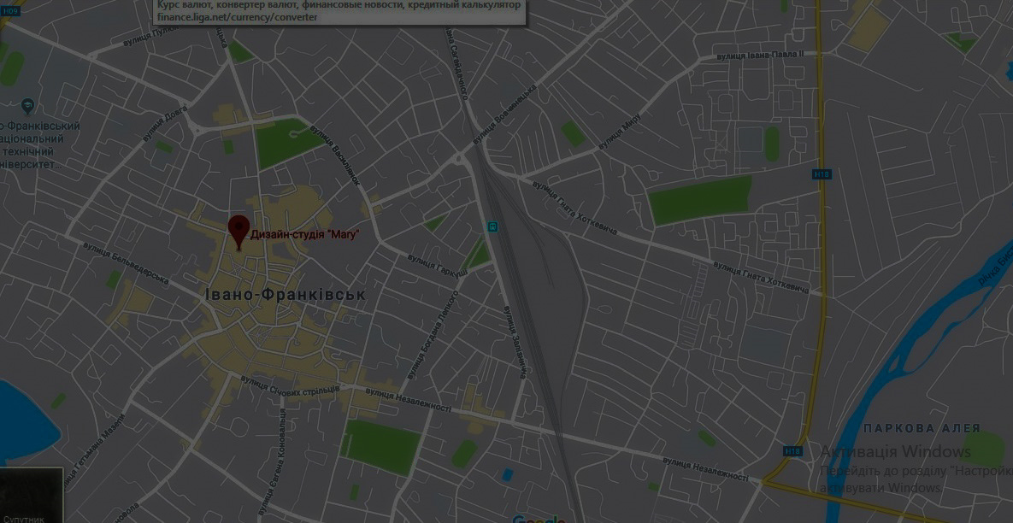Click the Івано-Франківськ city name label

(x=286, y=295)
